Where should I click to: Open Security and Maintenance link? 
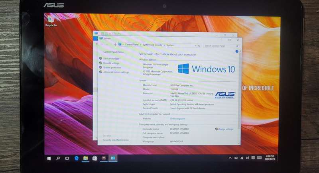click(x=116, y=140)
